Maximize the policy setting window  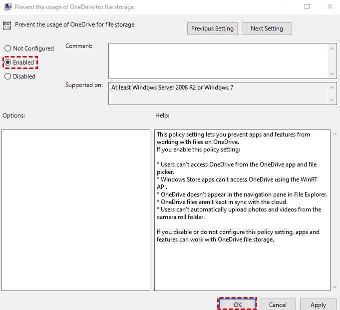[307, 6]
